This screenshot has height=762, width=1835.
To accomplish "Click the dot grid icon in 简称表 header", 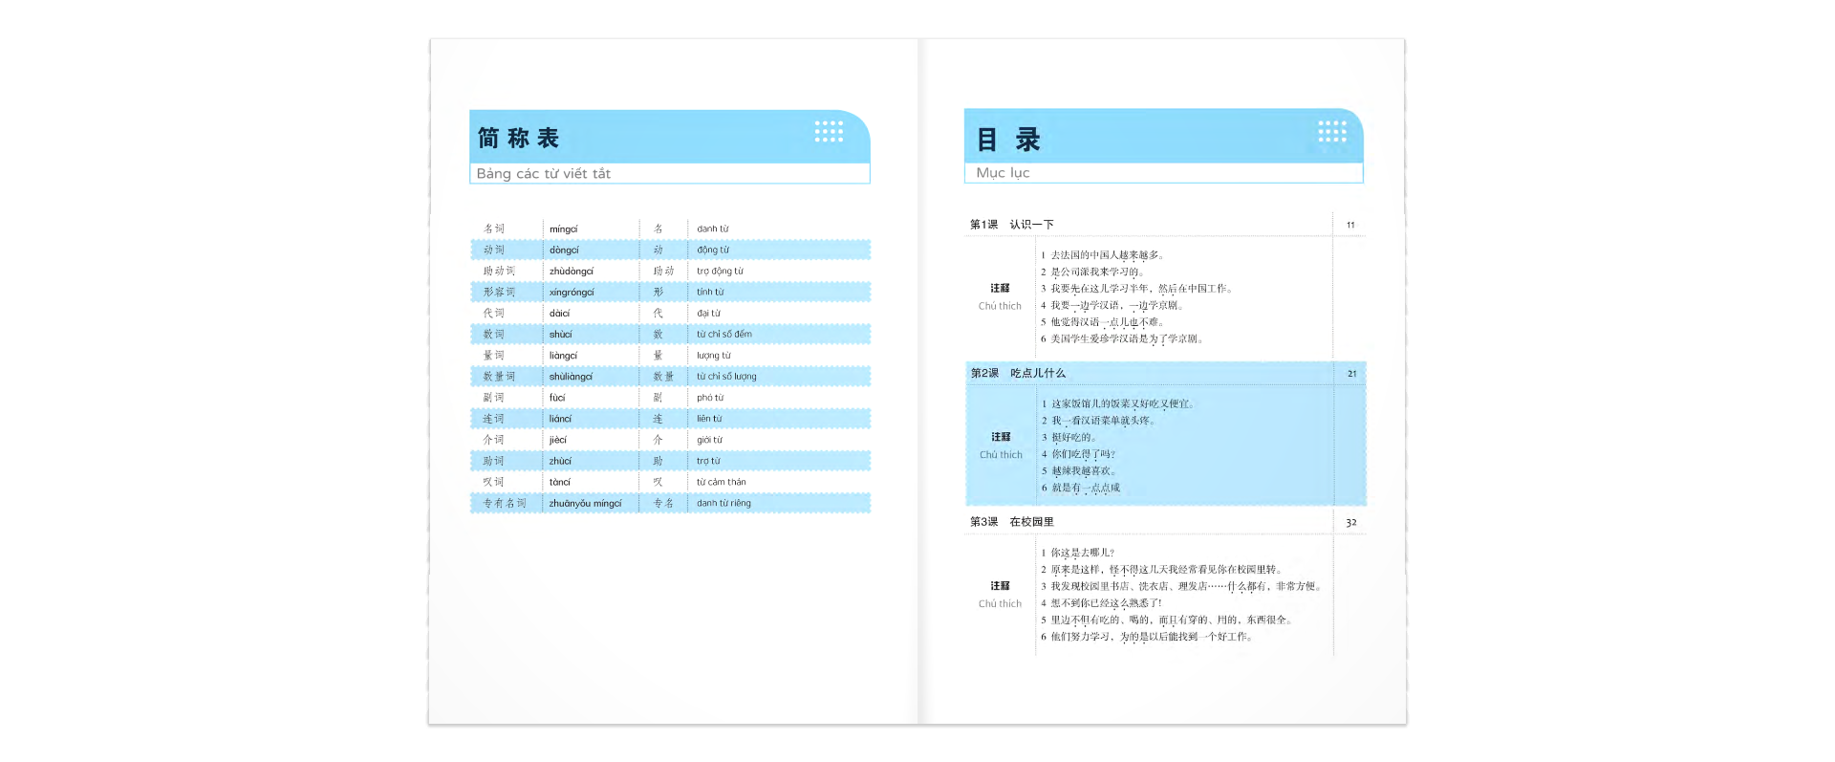I will click(x=829, y=132).
